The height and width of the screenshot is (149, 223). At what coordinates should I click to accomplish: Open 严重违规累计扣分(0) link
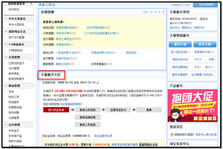click(x=103, y=53)
